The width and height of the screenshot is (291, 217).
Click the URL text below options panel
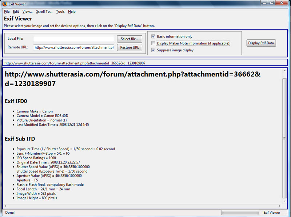click(75, 63)
